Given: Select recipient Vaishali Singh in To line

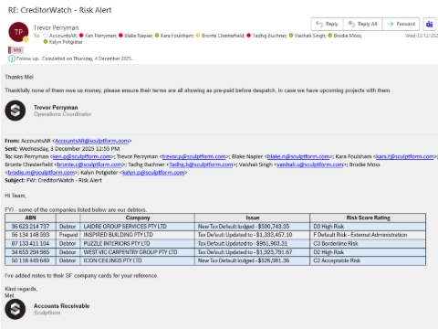Looking at the screenshot, I should [x=310, y=36].
